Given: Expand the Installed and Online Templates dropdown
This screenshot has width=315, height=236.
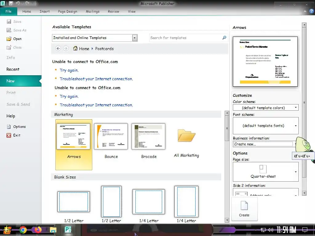Looking at the screenshot, I should (135, 38).
